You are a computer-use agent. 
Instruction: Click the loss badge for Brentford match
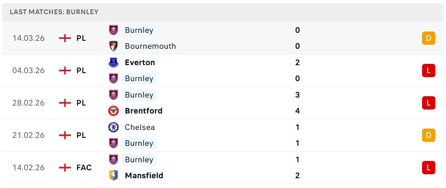(x=428, y=103)
